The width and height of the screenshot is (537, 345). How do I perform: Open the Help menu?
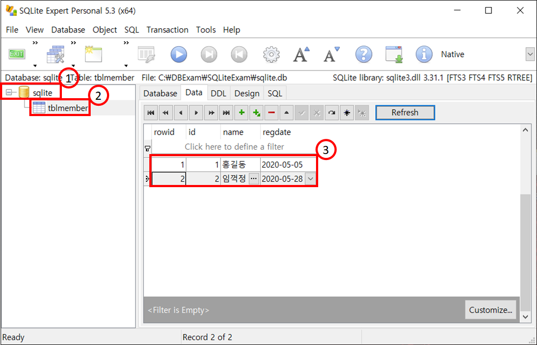[x=231, y=30]
